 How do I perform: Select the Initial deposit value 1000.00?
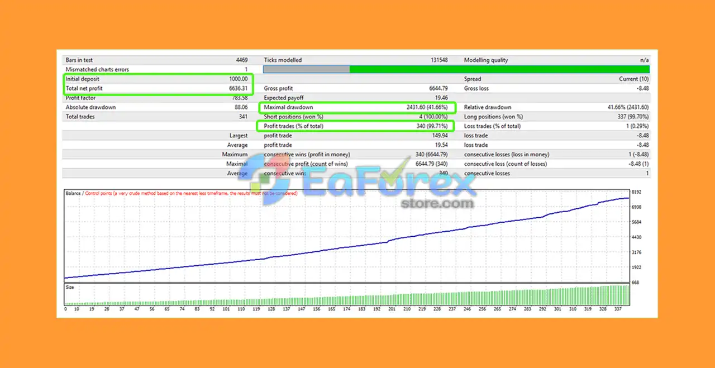[238, 79]
